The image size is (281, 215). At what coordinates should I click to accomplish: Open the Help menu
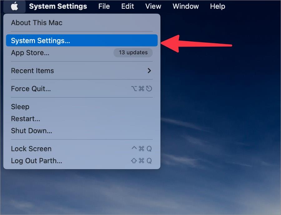(x=218, y=7)
